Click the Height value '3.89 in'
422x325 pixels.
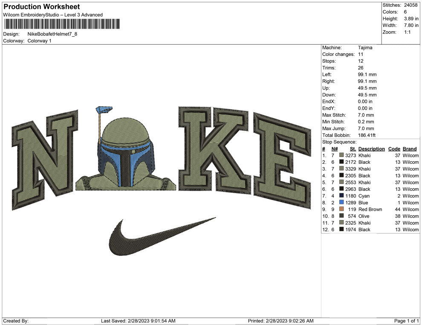click(411, 19)
